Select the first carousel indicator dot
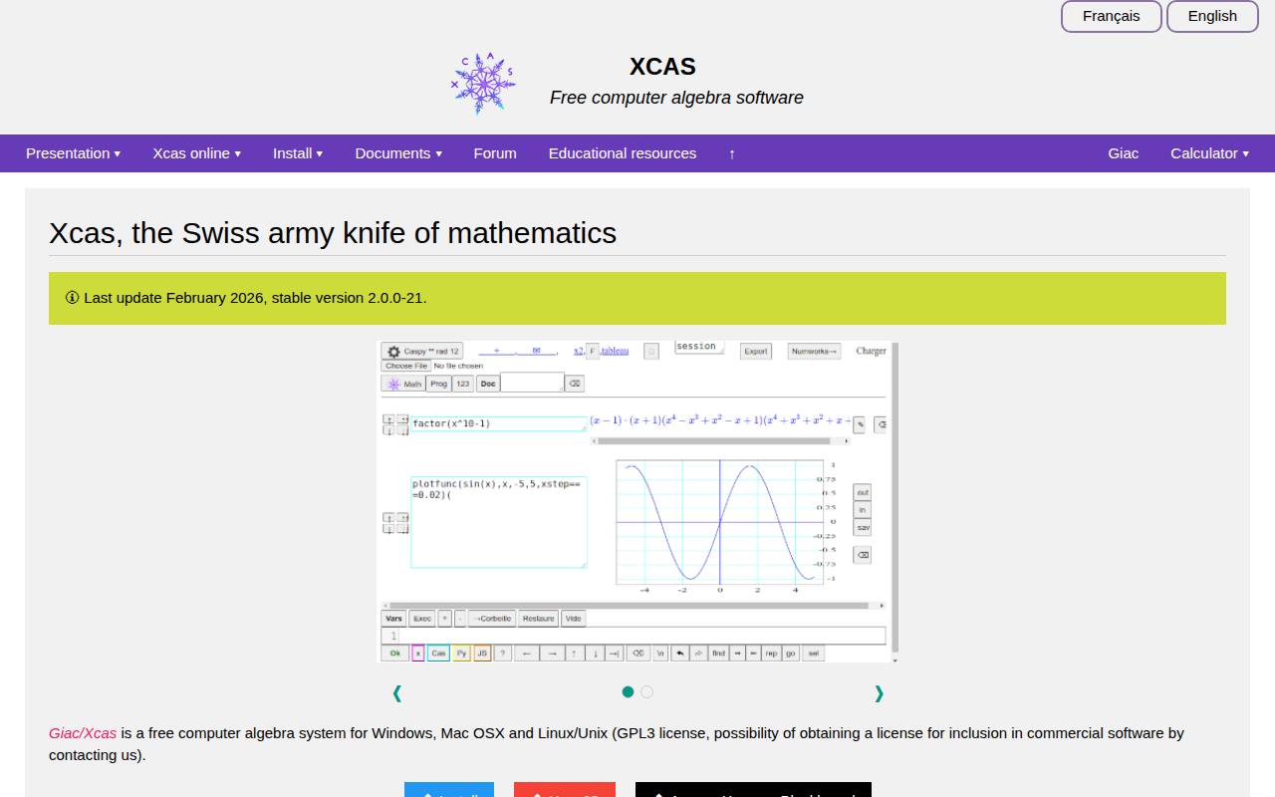Screen dimensions: 1275x797 point(628,691)
